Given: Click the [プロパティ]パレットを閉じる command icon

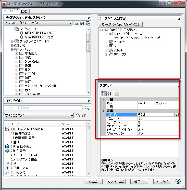Looking at the screenshot, I should click(x=7, y=129).
